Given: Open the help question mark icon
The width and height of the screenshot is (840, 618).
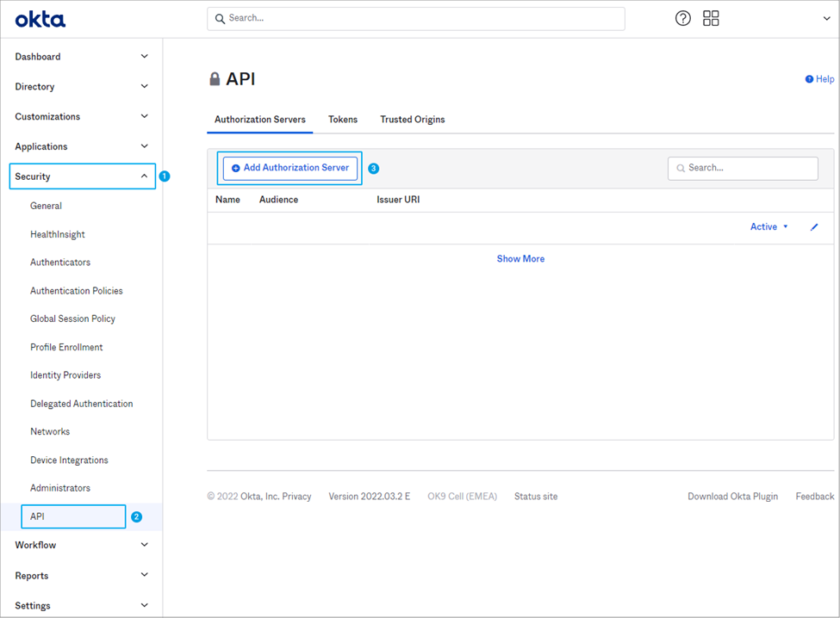Looking at the screenshot, I should [x=682, y=18].
